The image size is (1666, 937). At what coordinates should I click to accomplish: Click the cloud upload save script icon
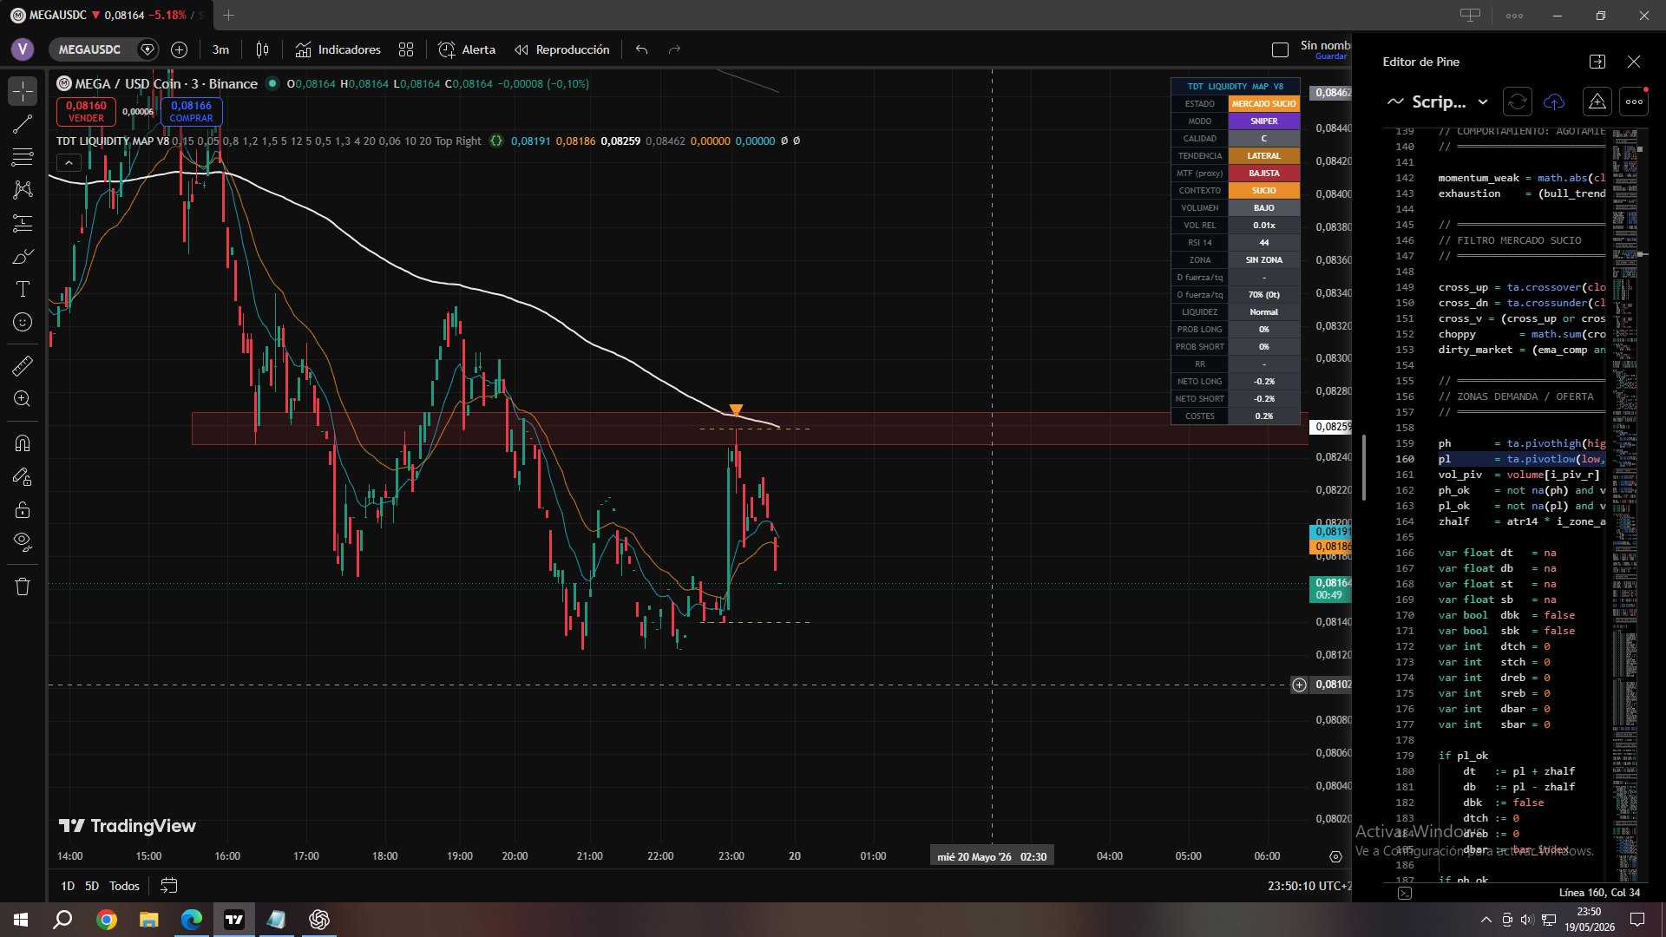(x=1554, y=102)
